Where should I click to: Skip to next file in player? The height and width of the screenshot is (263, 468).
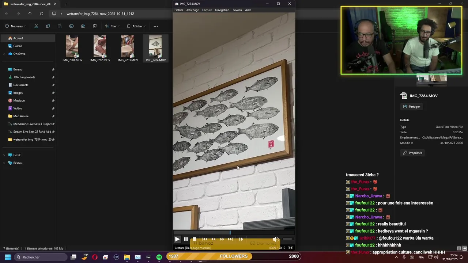pyautogui.click(x=230, y=239)
